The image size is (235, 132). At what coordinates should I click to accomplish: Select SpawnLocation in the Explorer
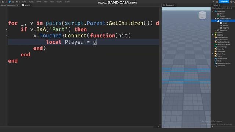[225, 18]
